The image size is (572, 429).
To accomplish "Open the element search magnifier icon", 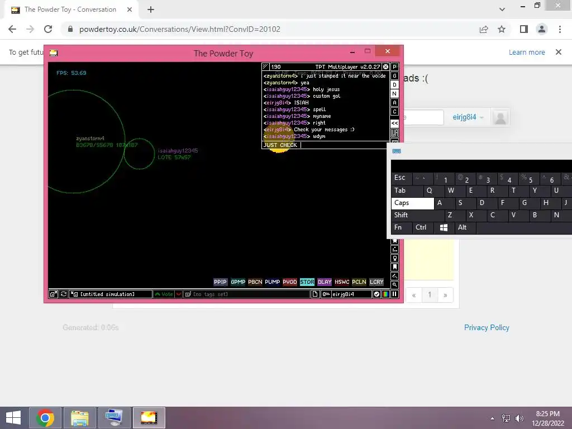I will (x=394, y=285).
